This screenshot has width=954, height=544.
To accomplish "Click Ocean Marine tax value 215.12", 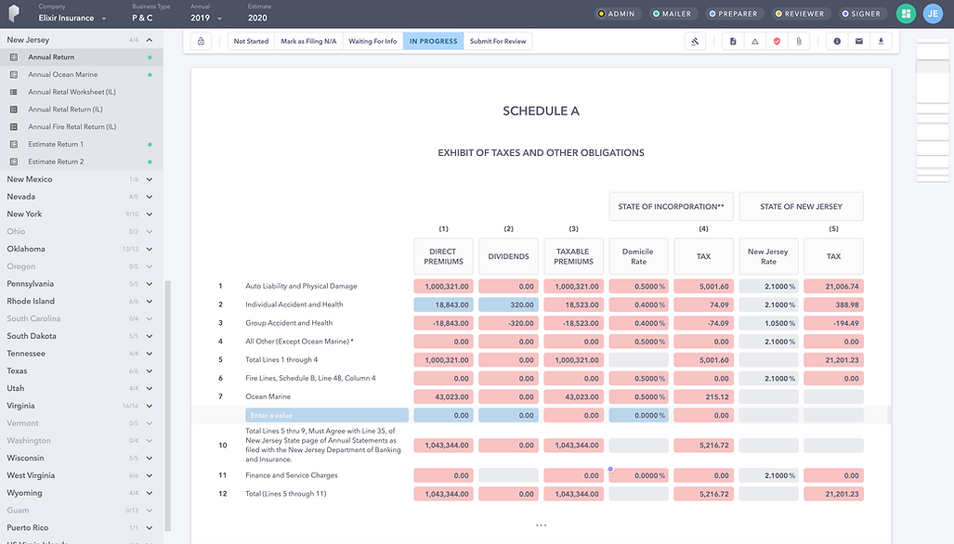I will tap(703, 397).
